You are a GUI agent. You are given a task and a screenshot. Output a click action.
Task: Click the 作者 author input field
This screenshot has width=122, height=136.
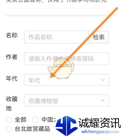[66, 59]
